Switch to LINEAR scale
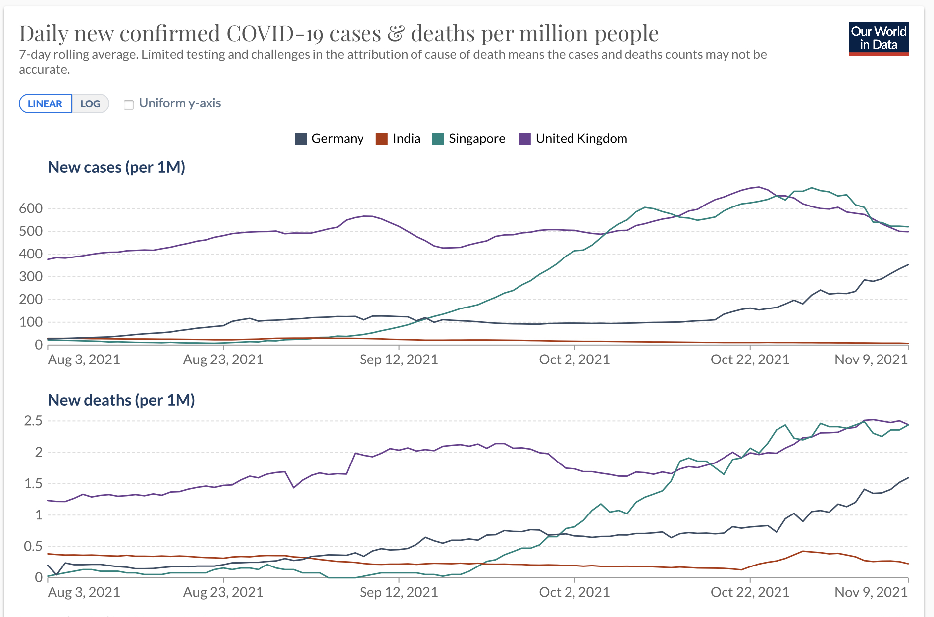 click(45, 103)
